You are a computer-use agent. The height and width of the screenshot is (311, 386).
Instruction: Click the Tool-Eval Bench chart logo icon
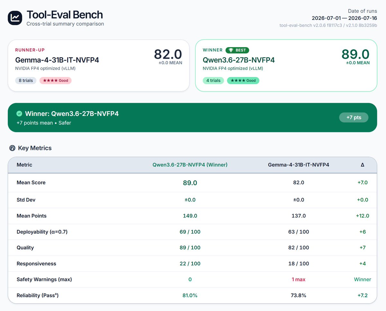[x=15, y=17]
